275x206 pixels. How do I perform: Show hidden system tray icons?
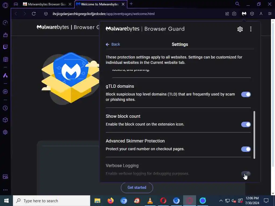click(x=221, y=201)
